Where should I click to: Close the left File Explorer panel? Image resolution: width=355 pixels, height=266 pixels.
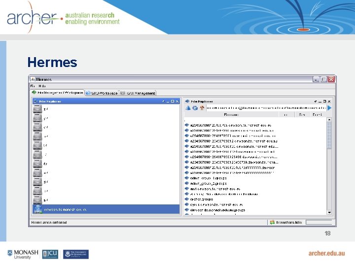click(x=177, y=101)
